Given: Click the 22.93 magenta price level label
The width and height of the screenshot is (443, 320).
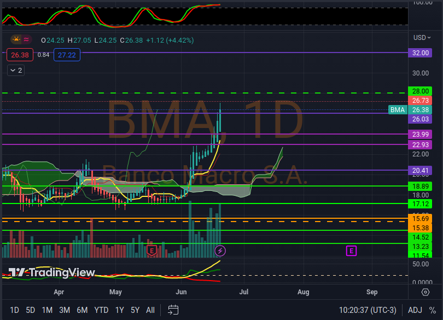Looking at the screenshot, I should (420, 145).
